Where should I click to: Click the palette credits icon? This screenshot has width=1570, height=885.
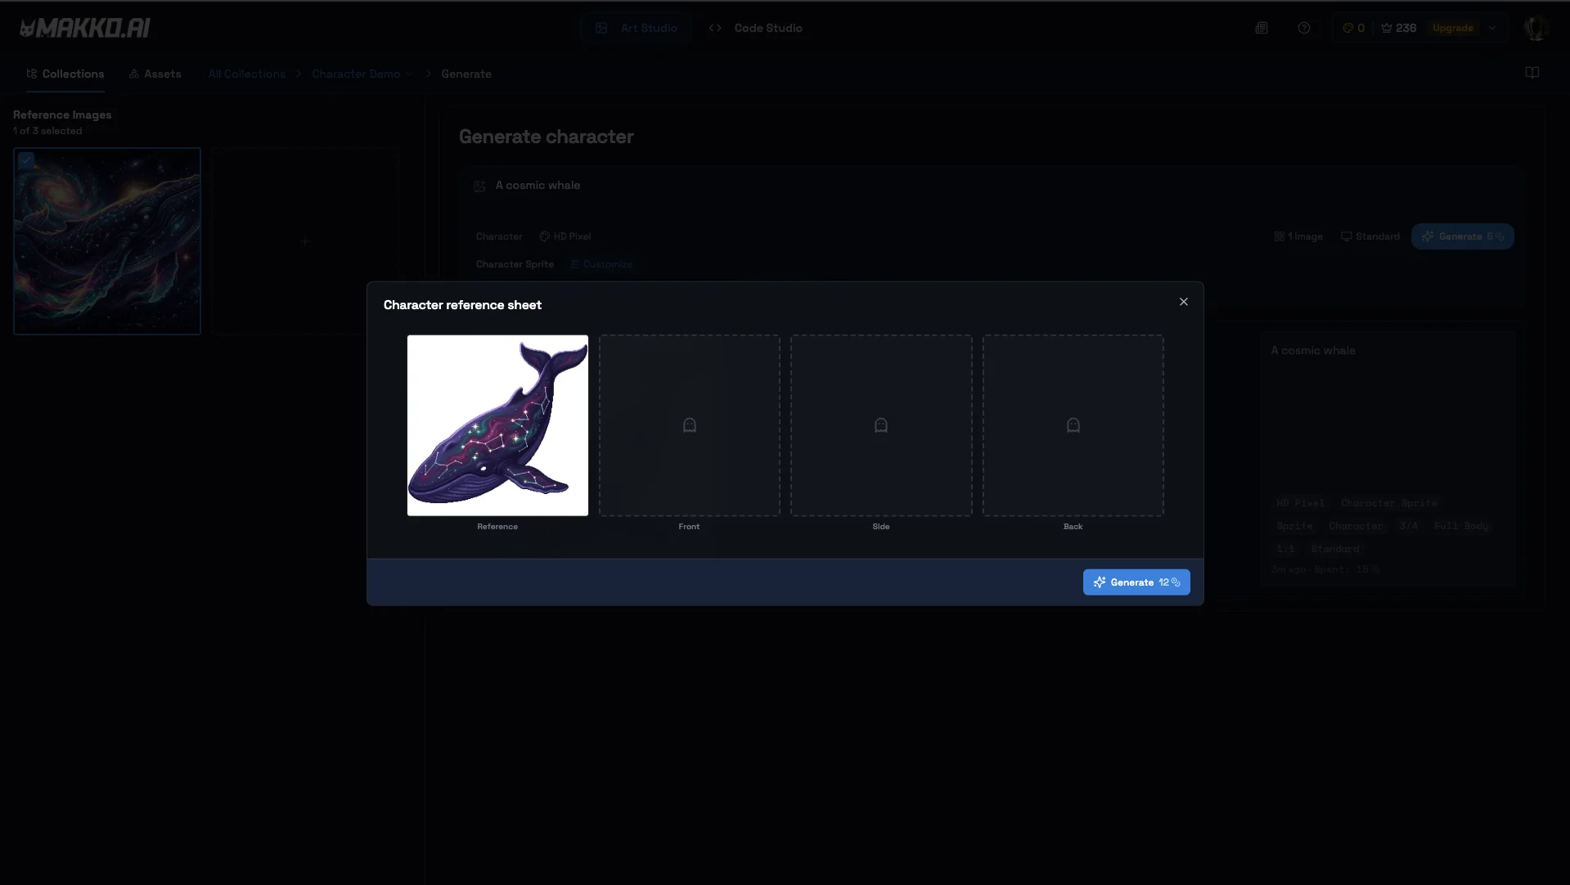tap(1347, 28)
